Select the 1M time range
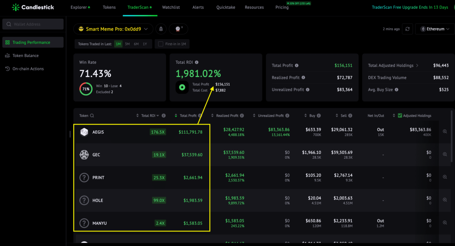455x246 pixels. 119,44
